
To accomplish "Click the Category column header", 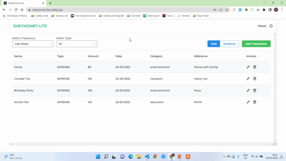I will pyautogui.click(x=156, y=56).
